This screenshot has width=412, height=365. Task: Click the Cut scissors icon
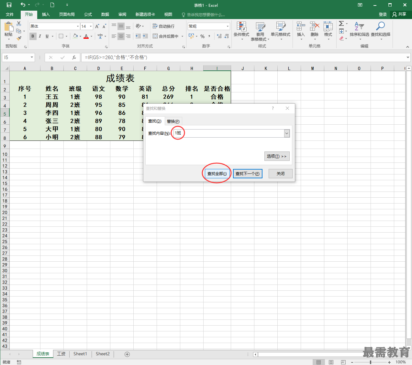coord(19,24)
